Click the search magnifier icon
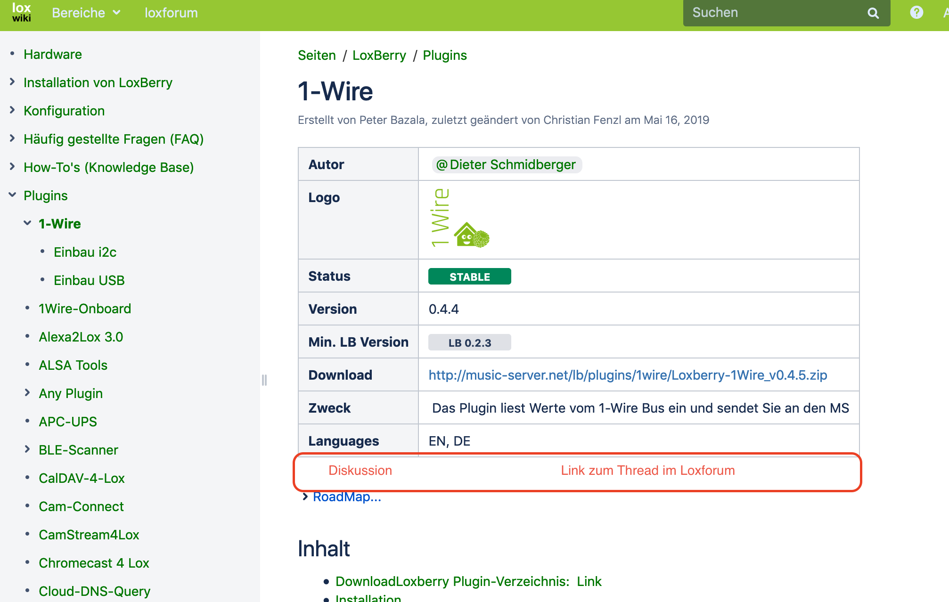Viewport: 949px width, 602px height. tap(873, 13)
